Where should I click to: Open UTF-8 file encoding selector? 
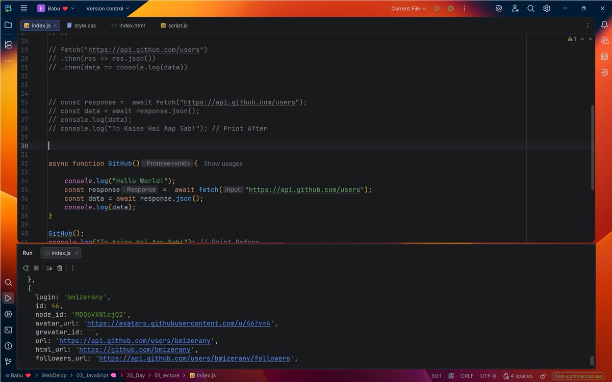coord(488,376)
